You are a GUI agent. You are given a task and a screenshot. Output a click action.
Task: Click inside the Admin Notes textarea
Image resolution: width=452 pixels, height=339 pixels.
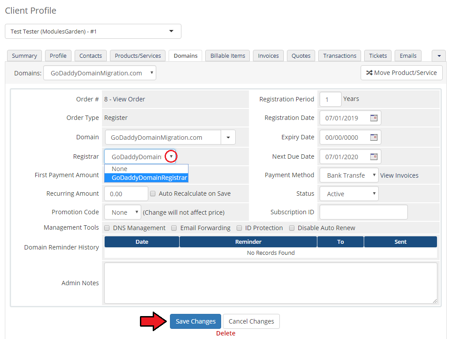[x=271, y=283]
